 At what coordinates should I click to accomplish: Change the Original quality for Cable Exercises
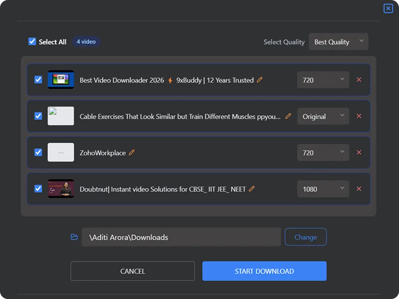pyautogui.click(x=323, y=116)
